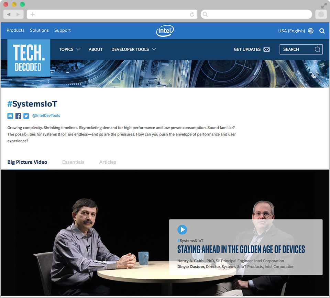This screenshot has height=298, width=330.
Task: Open the Products menu
Action: click(x=15, y=30)
